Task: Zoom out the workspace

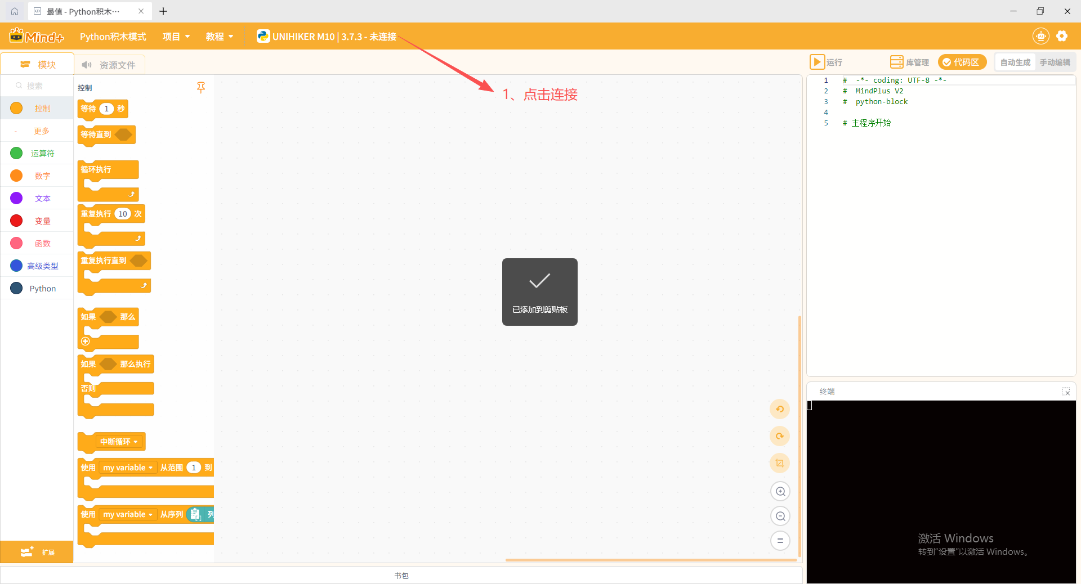Action: (780, 516)
